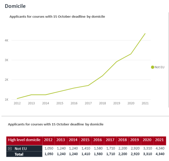Select the Not EU legend label
The image size is (169, 161).
coord(160,67)
